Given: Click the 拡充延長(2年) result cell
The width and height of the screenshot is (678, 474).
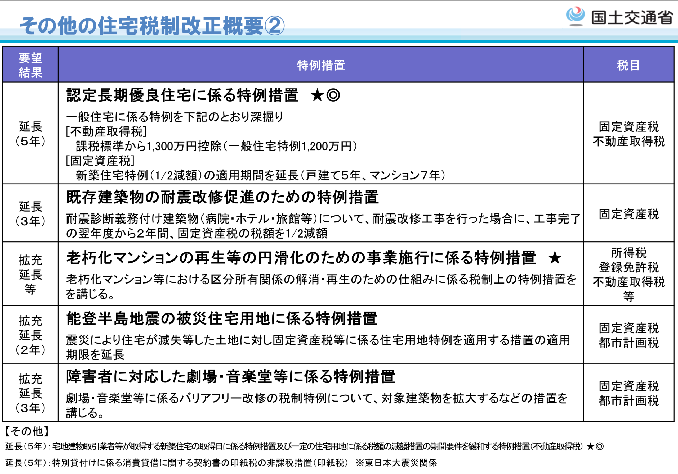Looking at the screenshot, I should 30,335.
